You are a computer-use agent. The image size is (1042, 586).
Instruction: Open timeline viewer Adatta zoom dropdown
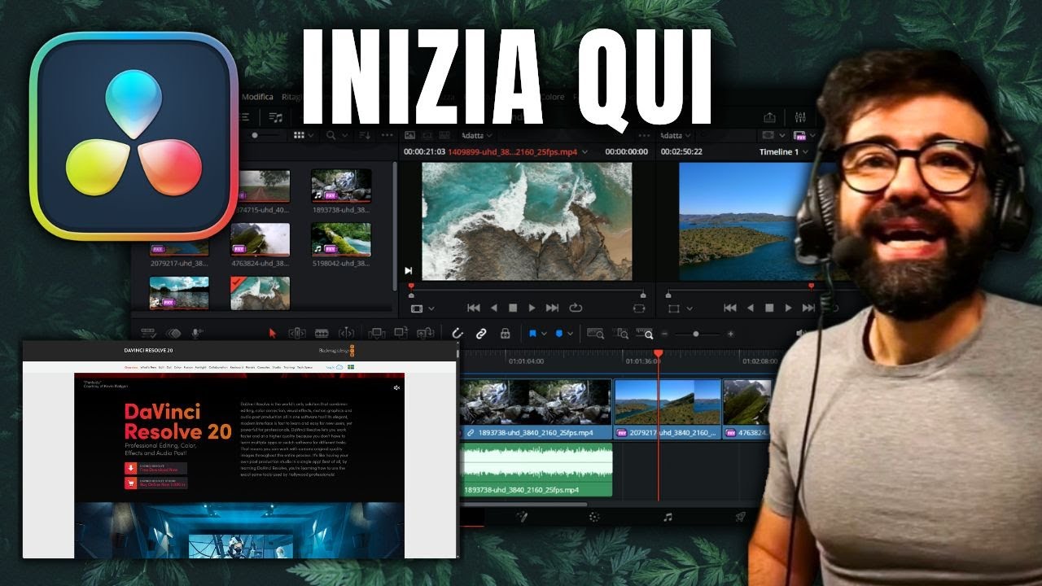(675, 135)
